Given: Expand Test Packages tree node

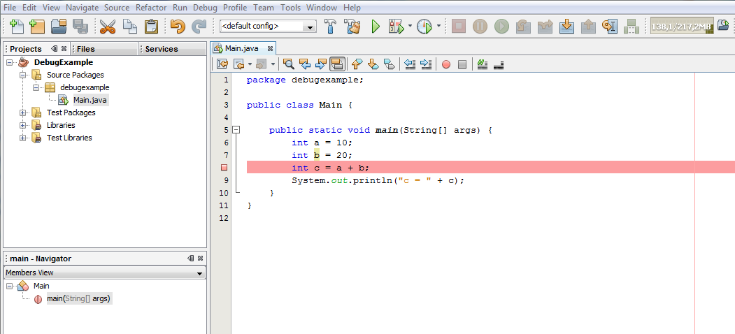Looking at the screenshot, I should pyautogui.click(x=22, y=113).
